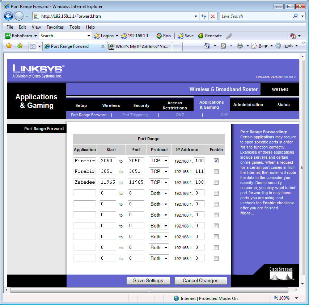Screen dimensions: 309x305
Task: Open Protocol dropdown for Zebedee row
Action: click(159, 182)
